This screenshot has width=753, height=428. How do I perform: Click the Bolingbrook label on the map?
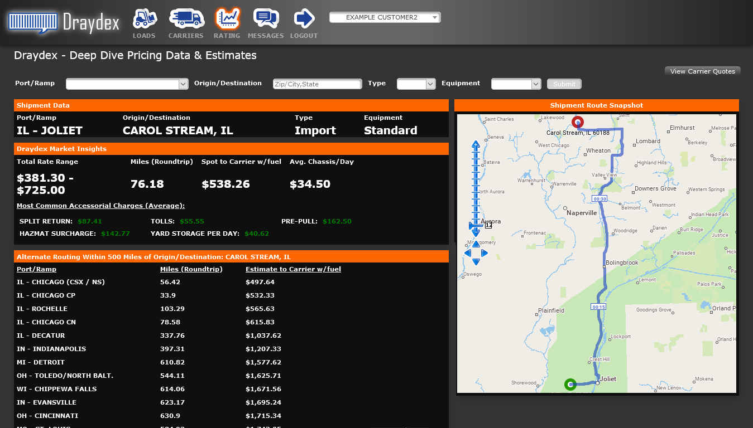(622, 262)
